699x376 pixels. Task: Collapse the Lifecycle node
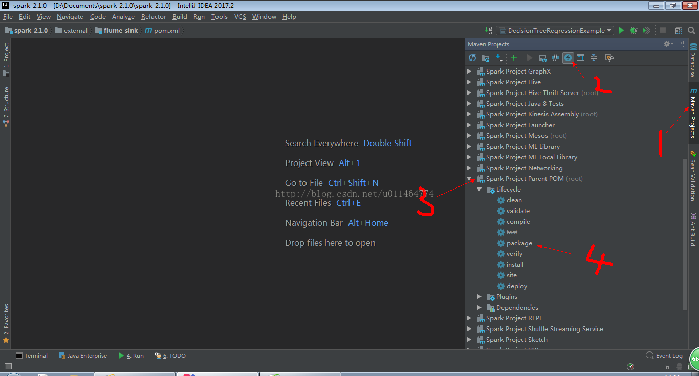pos(479,190)
